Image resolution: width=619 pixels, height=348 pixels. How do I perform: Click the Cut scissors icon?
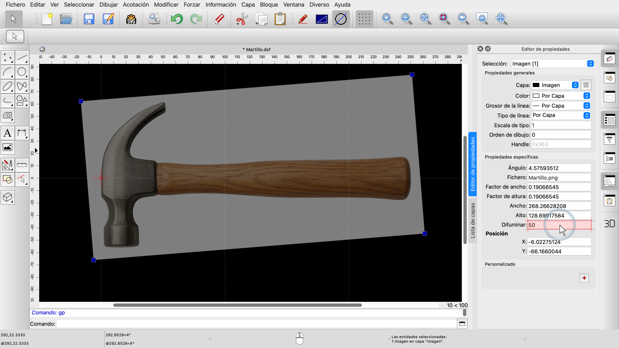(x=241, y=19)
